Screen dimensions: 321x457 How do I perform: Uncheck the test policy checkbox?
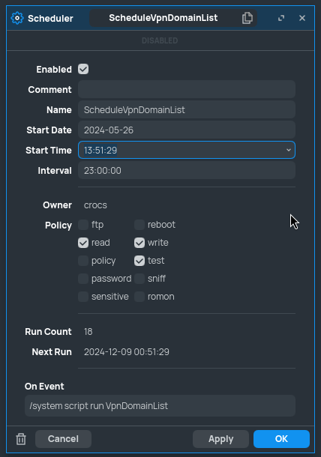[x=139, y=261]
